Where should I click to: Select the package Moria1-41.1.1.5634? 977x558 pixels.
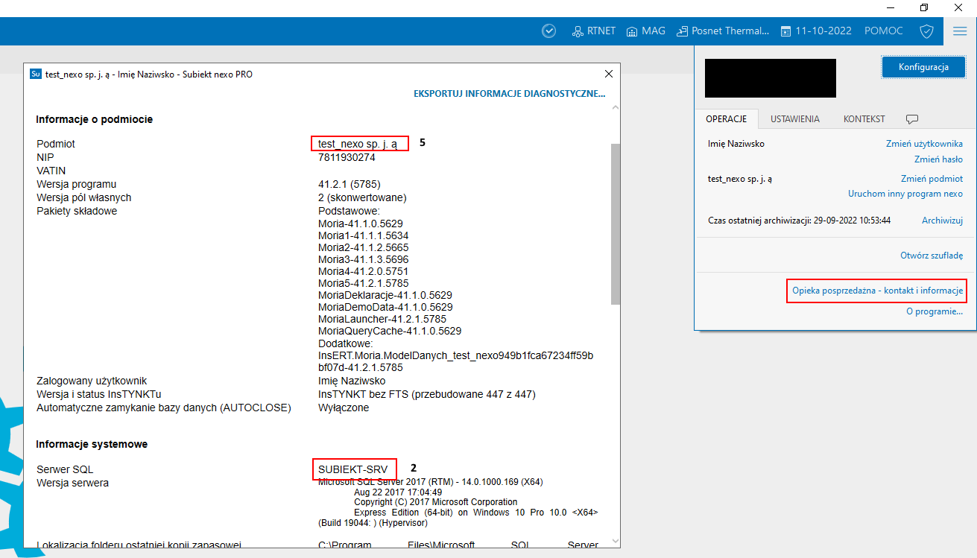point(363,235)
